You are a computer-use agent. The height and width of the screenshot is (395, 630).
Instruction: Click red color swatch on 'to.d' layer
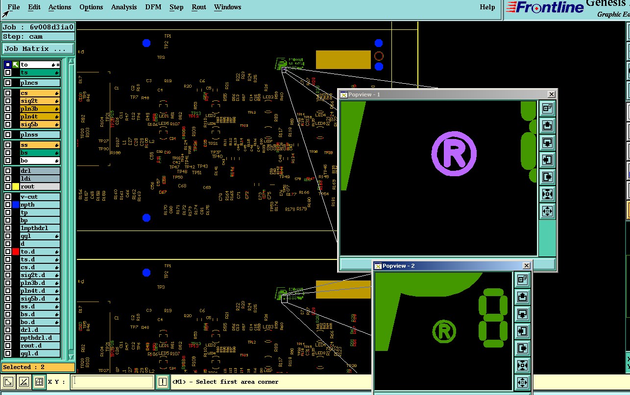click(x=16, y=252)
